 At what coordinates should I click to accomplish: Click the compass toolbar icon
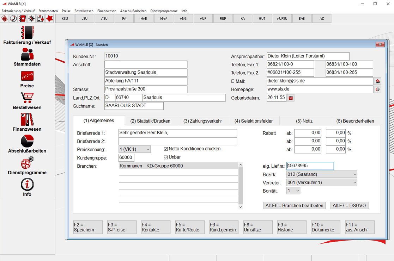pos(31,19)
